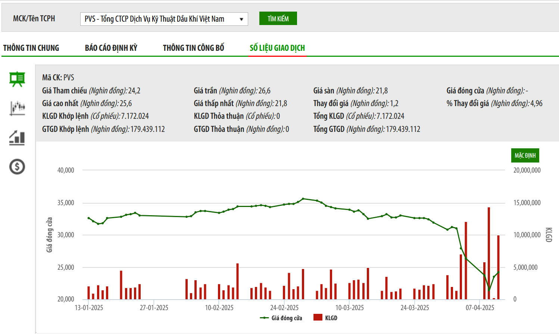Click the PVS company name combo box
This screenshot has height=334, width=559.
coord(160,19)
